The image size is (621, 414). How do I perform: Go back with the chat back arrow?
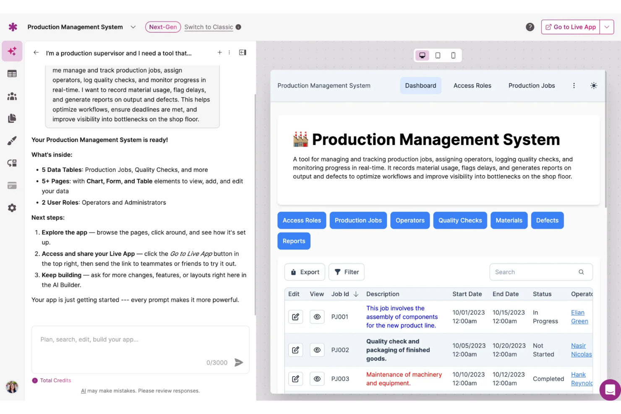click(x=36, y=53)
